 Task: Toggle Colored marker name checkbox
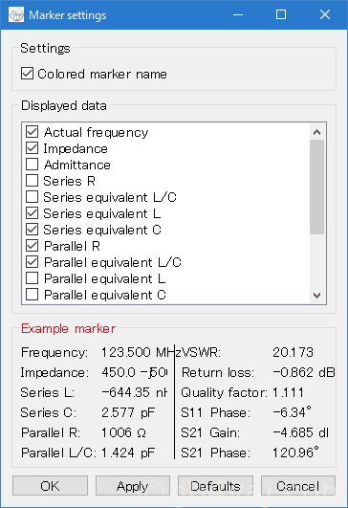tap(27, 74)
